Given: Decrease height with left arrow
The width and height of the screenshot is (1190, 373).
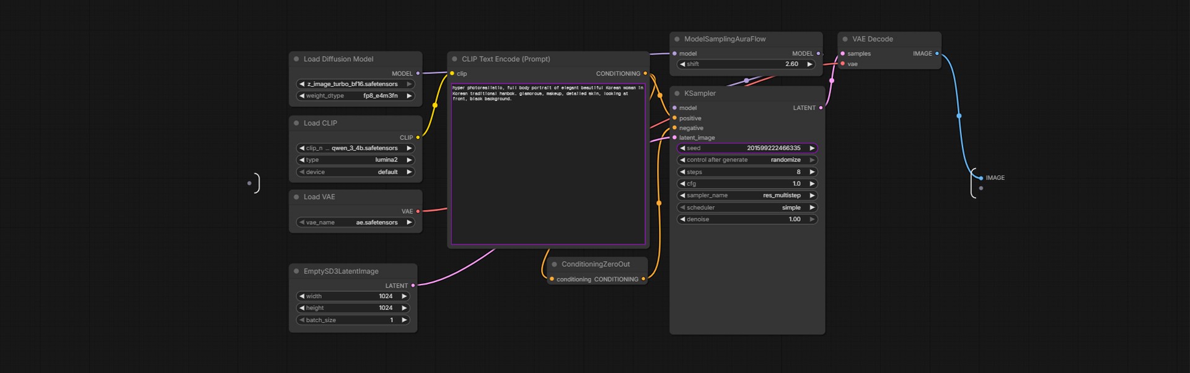Looking at the screenshot, I should coord(302,308).
